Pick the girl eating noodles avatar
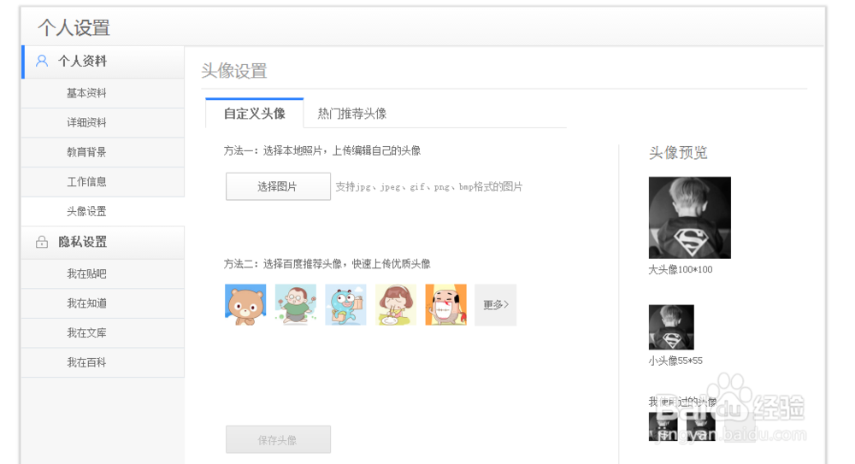 coord(396,305)
